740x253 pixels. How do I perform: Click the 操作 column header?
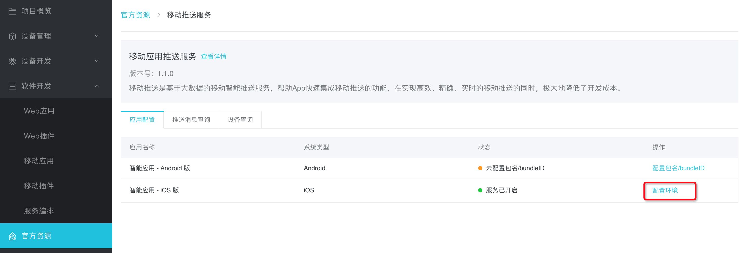tap(659, 148)
